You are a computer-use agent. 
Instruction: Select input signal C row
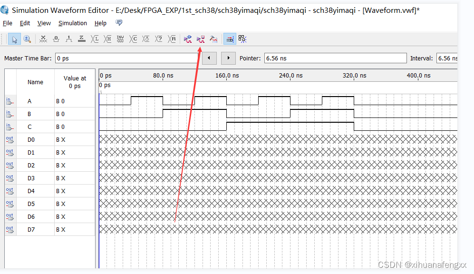(x=50, y=127)
